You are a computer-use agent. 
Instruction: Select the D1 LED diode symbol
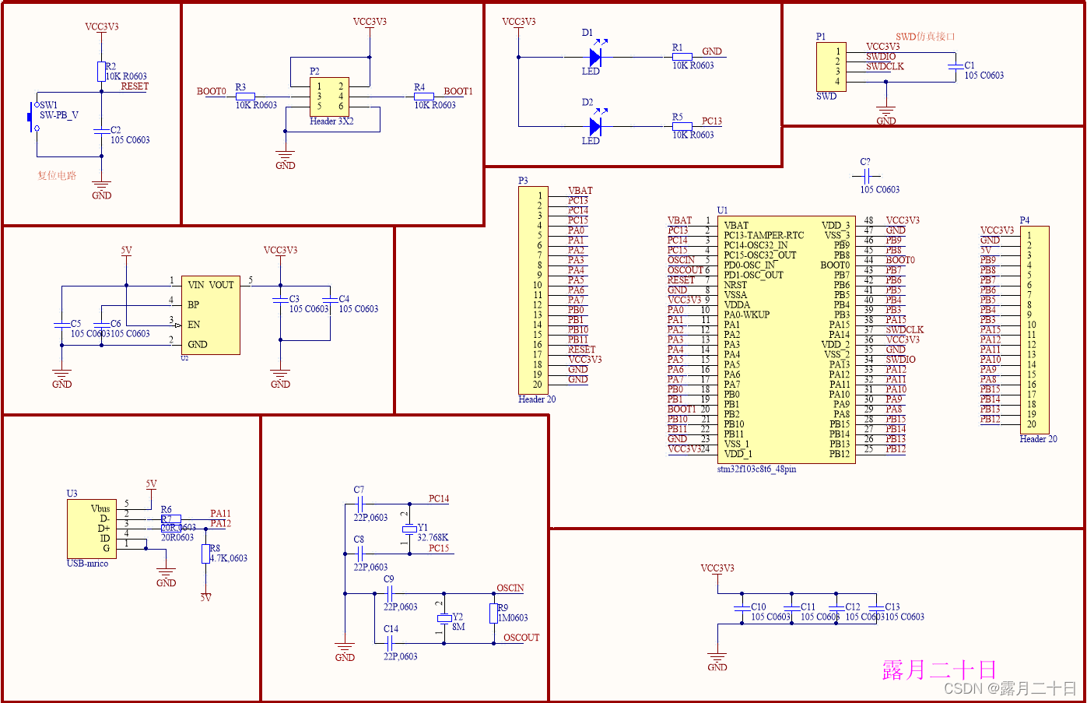(595, 57)
